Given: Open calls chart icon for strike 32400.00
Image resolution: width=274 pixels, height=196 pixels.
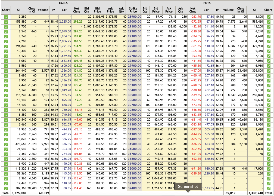Looking at the screenshot, I should pyautogui.click(x=6, y=188).
